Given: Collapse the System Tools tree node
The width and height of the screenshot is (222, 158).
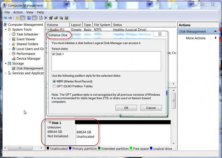Looking at the screenshot, I should coord(6,29).
